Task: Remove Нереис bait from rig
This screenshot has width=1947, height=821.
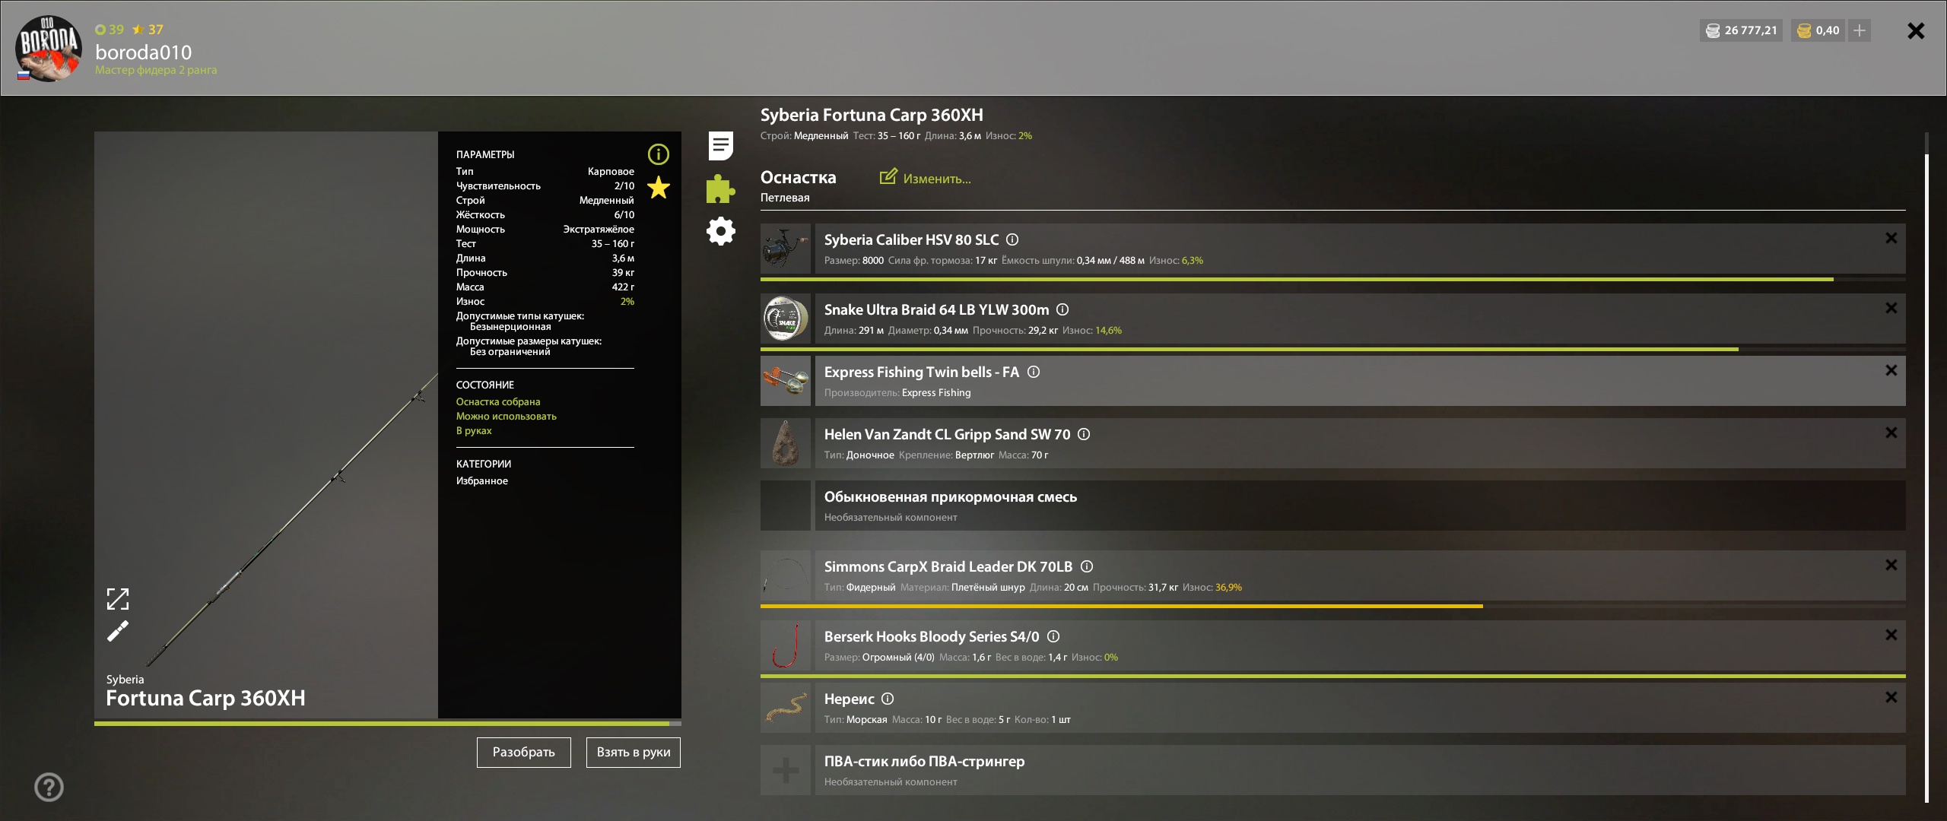Action: click(1891, 697)
